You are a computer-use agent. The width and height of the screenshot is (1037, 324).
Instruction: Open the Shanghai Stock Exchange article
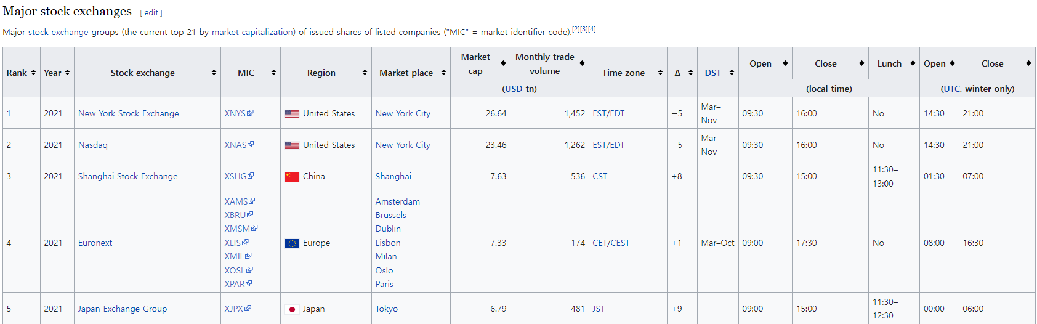point(128,176)
